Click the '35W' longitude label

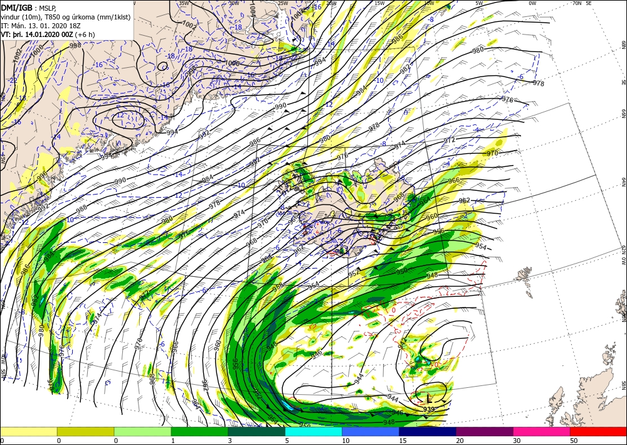point(184,3)
